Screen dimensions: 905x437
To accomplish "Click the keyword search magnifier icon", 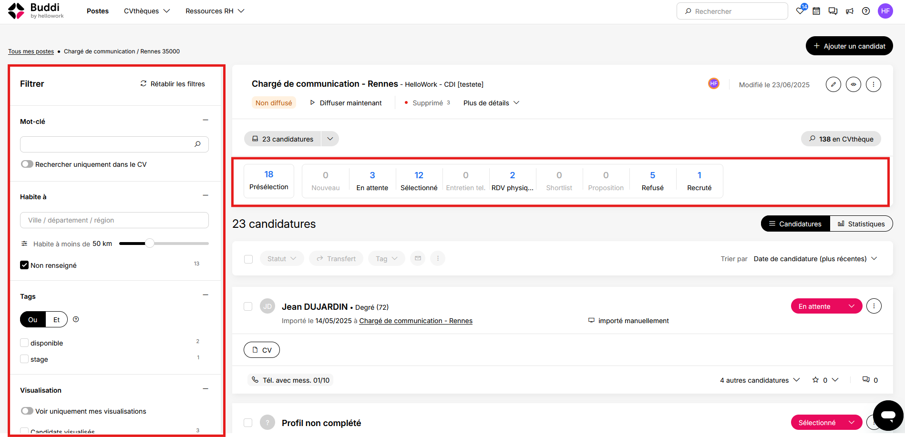I will point(198,144).
